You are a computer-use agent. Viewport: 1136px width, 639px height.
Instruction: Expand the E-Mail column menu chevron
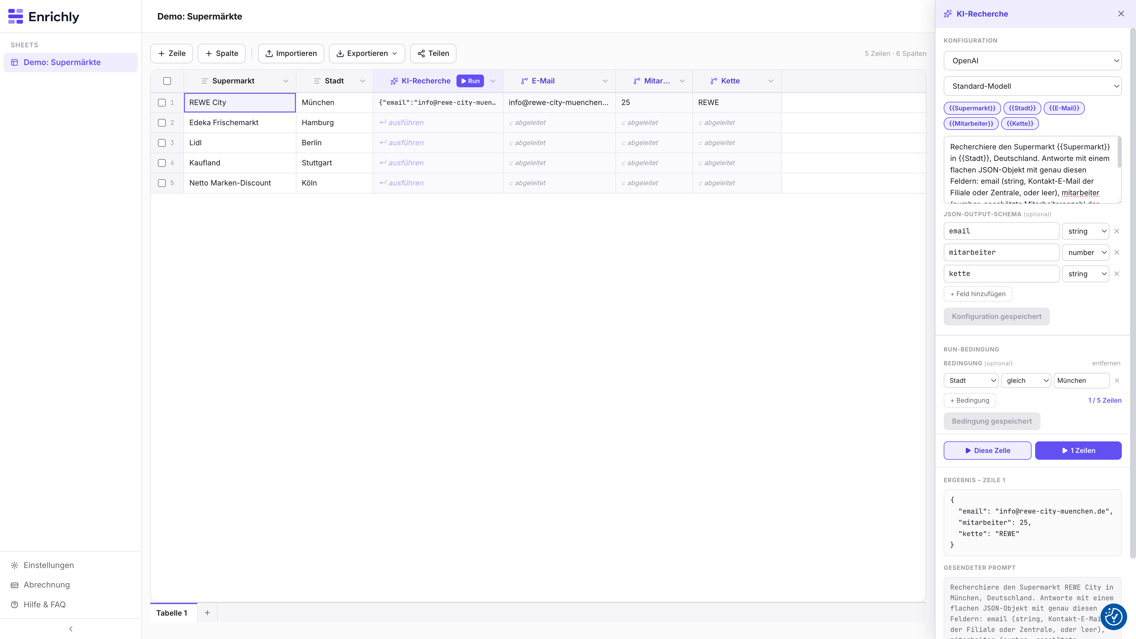click(605, 81)
